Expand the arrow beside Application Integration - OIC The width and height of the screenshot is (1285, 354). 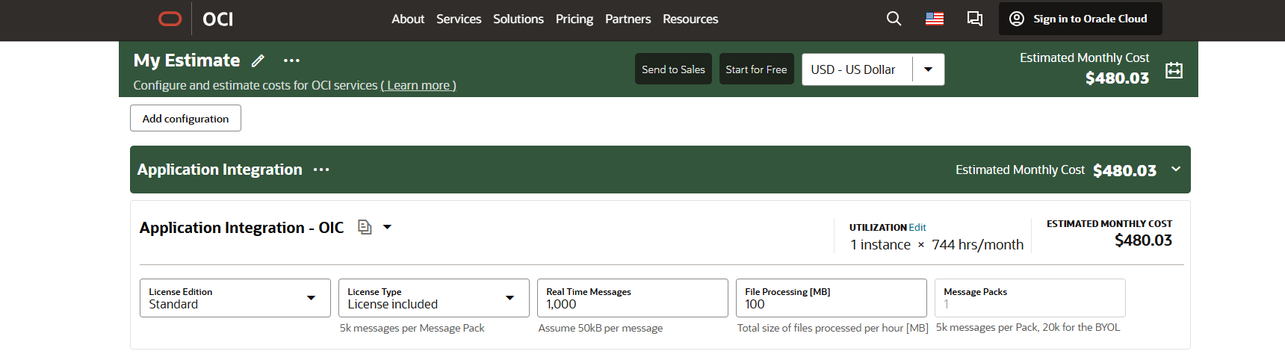[387, 227]
